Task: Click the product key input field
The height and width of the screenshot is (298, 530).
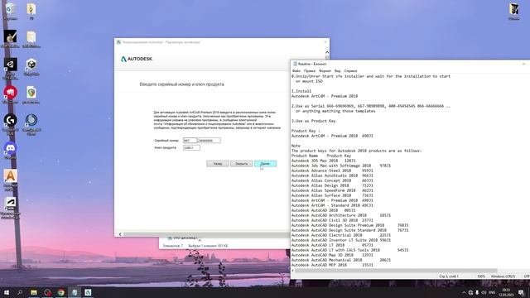Action: (191, 147)
